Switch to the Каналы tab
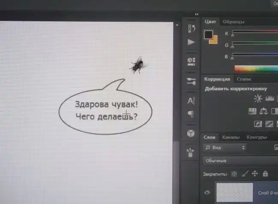 click(x=231, y=137)
